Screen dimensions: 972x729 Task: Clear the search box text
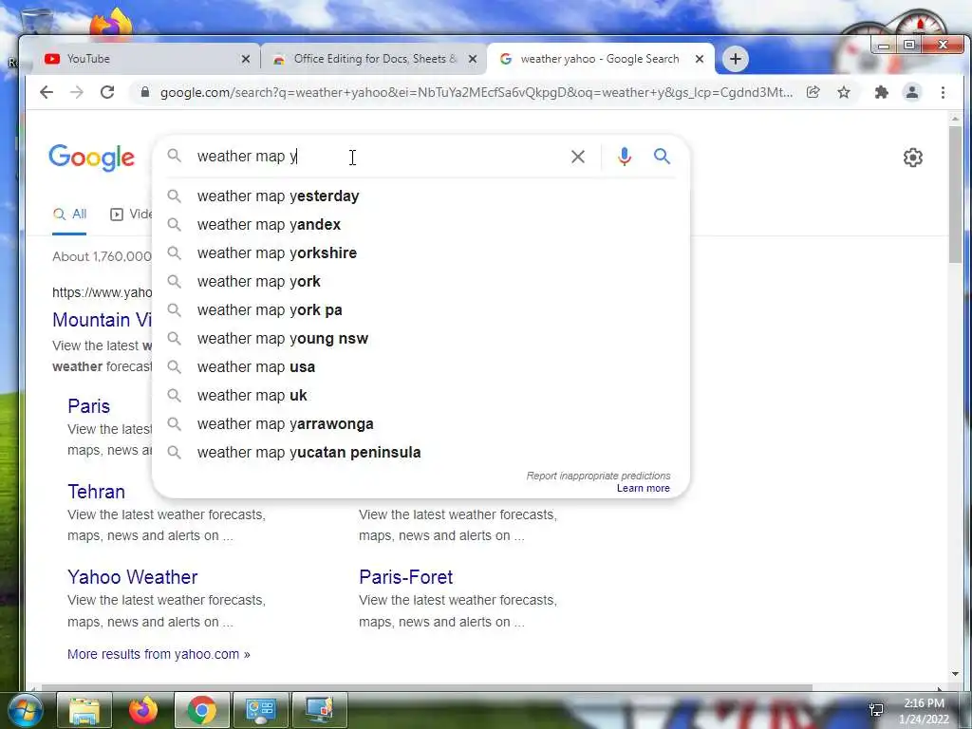coord(578,157)
